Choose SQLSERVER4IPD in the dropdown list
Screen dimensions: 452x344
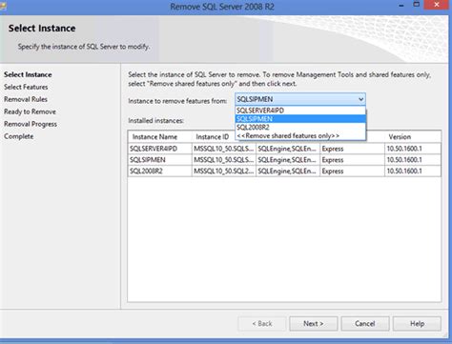(300, 111)
